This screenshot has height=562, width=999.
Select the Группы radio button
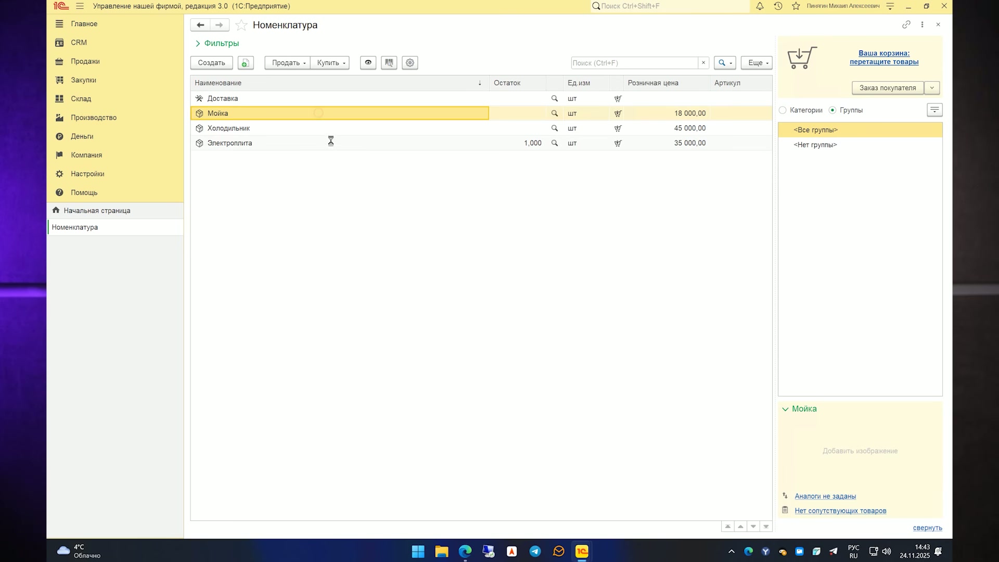(832, 110)
